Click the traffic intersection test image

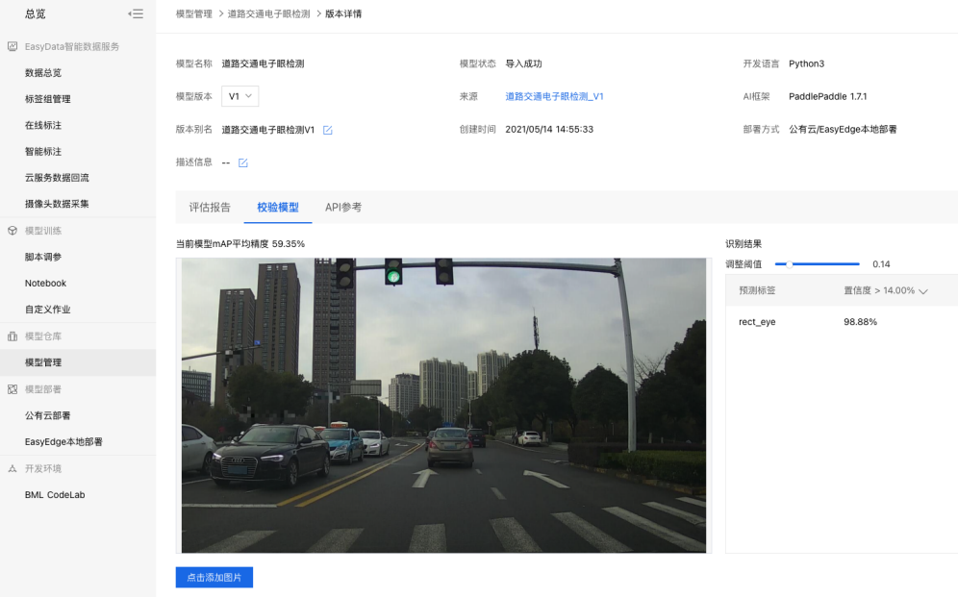coord(443,406)
